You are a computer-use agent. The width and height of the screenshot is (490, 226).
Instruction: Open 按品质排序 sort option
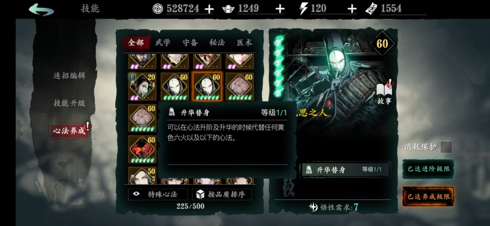coord(222,194)
